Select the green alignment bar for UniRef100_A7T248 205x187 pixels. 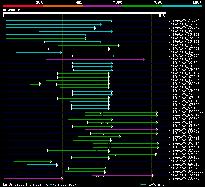point(84,77)
